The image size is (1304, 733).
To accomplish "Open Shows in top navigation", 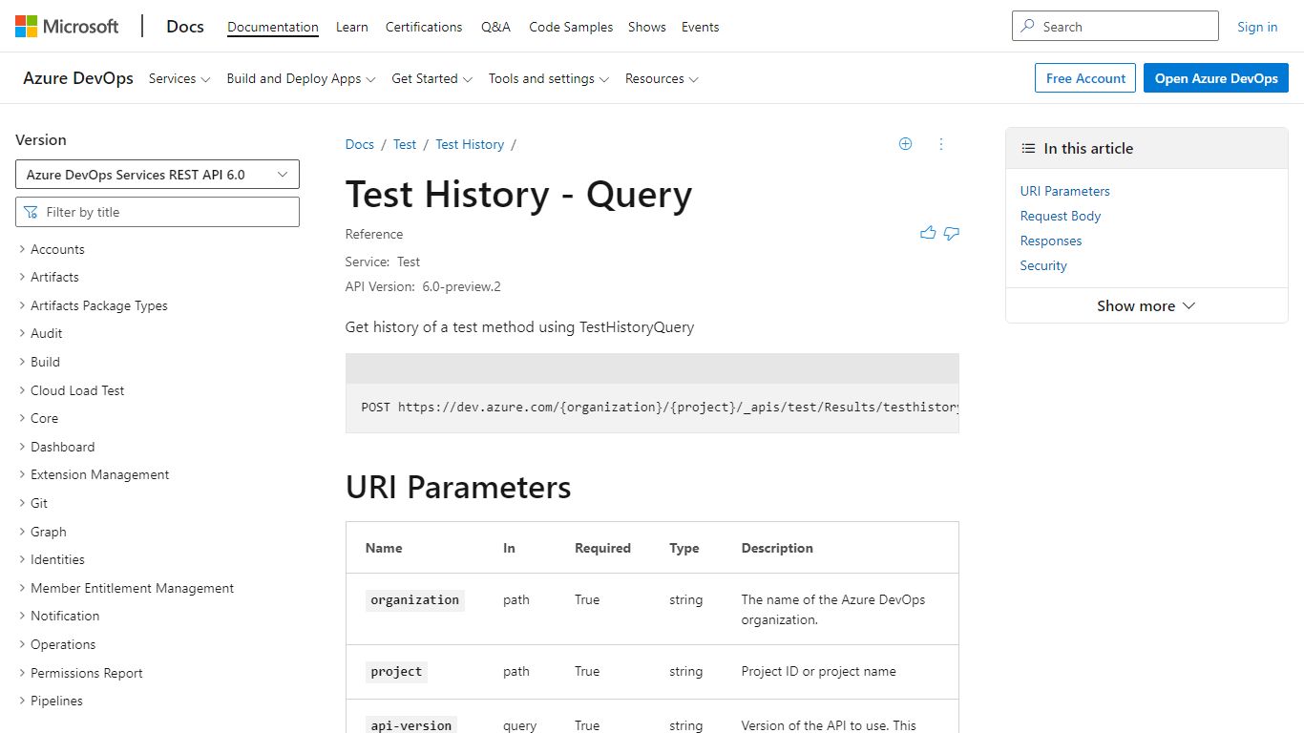I will [647, 27].
